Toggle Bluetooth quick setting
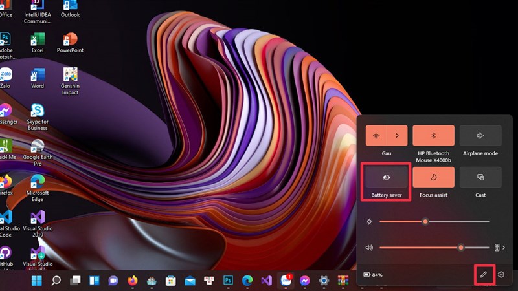518x291 pixels. pos(433,135)
